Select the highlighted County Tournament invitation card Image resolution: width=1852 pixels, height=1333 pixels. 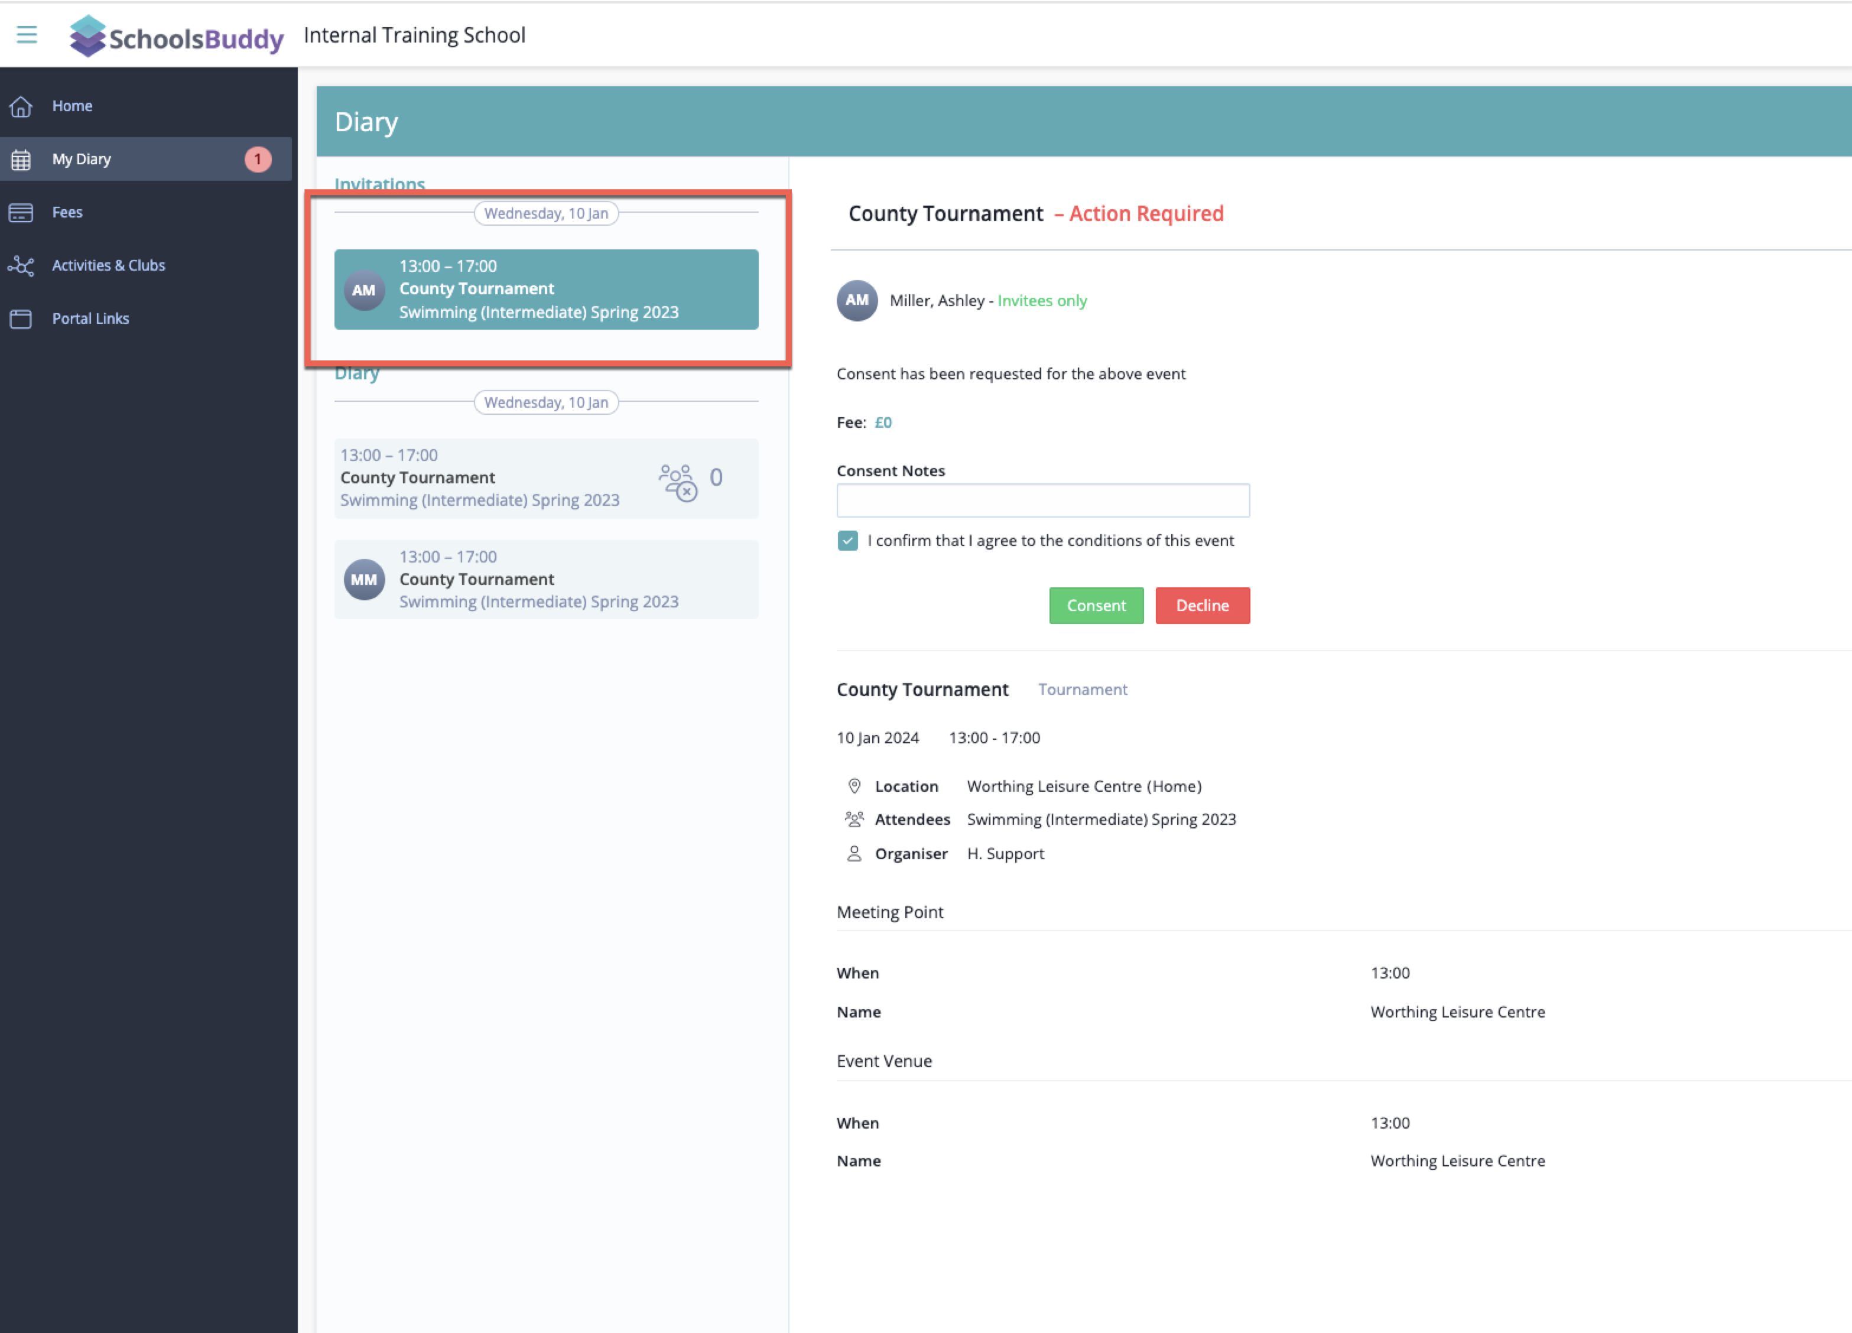pyautogui.click(x=545, y=290)
